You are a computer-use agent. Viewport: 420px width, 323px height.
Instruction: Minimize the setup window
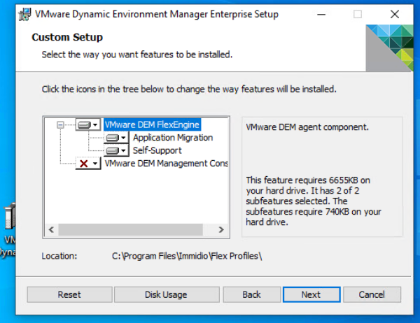pyautogui.click(x=321, y=14)
